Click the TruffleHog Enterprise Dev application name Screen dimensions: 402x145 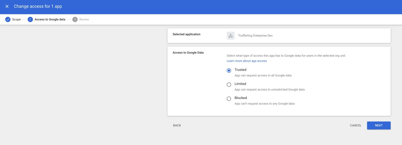tap(255, 36)
